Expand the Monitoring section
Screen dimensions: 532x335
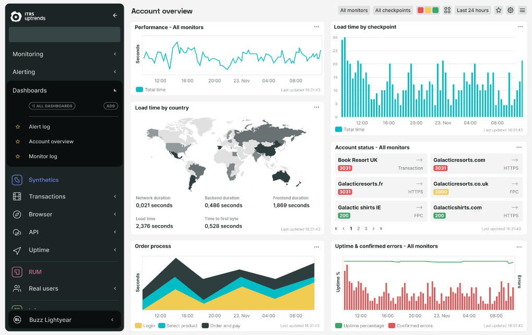115,54
